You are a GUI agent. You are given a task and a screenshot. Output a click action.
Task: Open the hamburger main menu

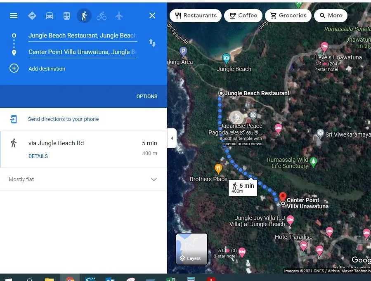pyautogui.click(x=14, y=16)
